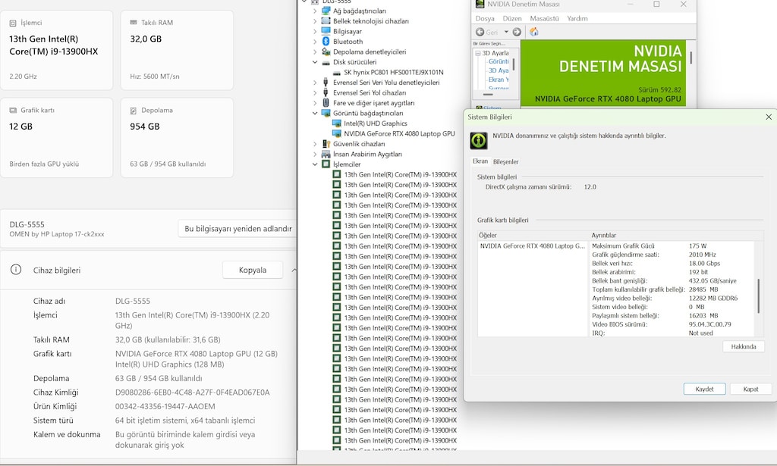Expand the Bluetooth node
This screenshot has height=466, width=777.
(315, 42)
